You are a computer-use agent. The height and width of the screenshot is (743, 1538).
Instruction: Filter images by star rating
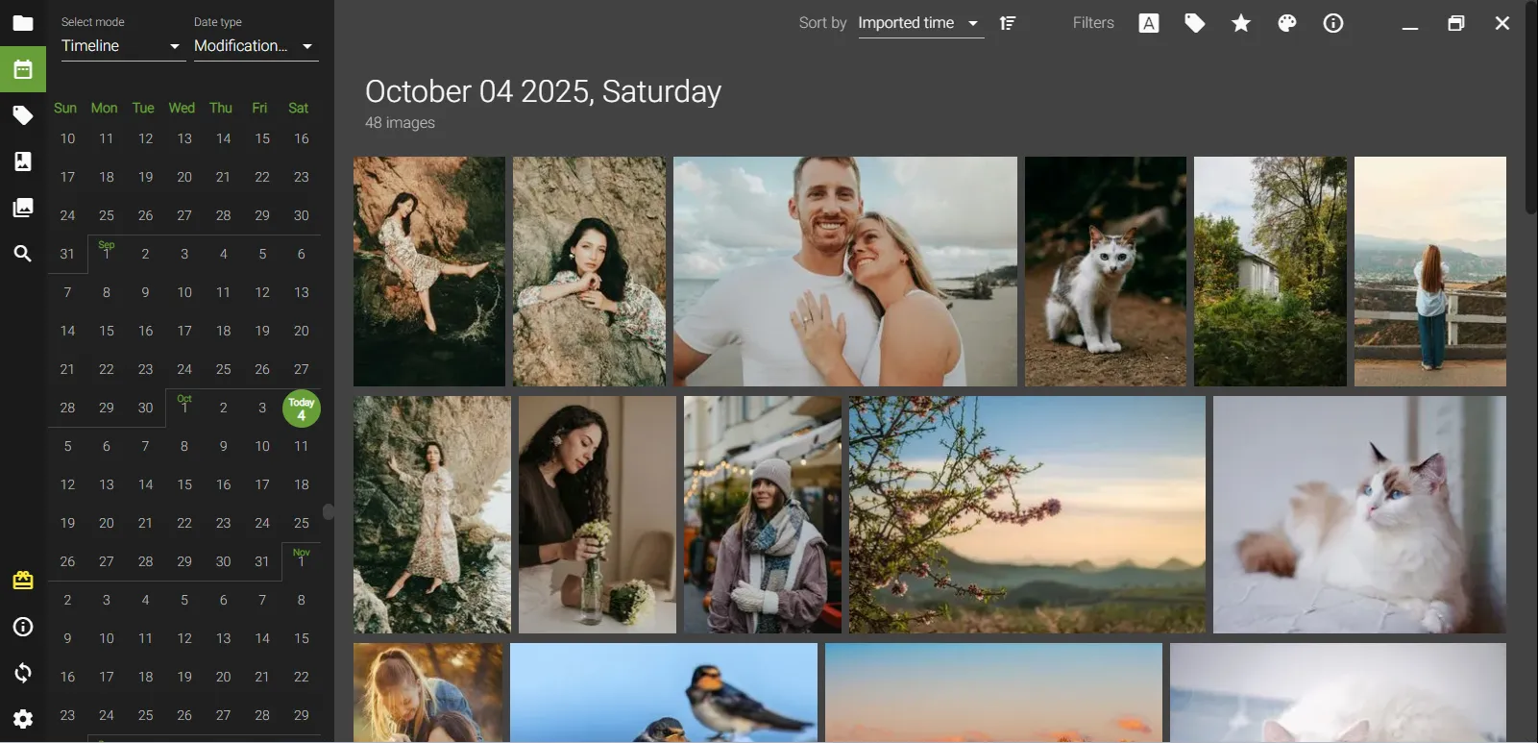pyautogui.click(x=1241, y=23)
